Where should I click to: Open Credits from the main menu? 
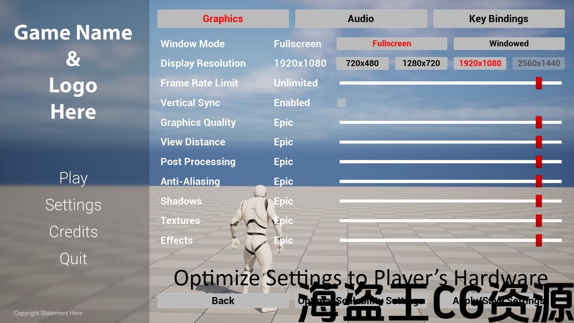tap(74, 232)
